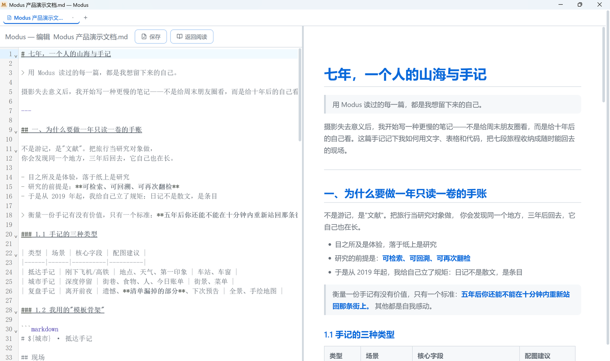Collapse the fold arrow on line 20
This screenshot has width=610, height=361.
pos(16,236)
